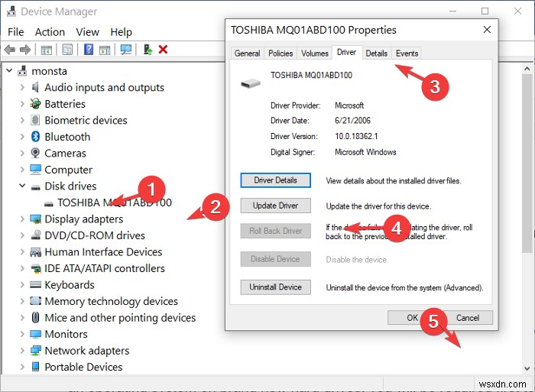The width and height of the screenshot is (535, 392).
Task: Click the Mice and other pointing devices icon
Action: [x=35, y=317]
